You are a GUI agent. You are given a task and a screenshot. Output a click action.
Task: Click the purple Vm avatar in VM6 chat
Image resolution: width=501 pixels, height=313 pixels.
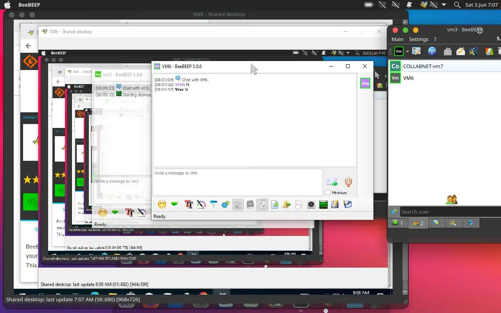(365, 83)
